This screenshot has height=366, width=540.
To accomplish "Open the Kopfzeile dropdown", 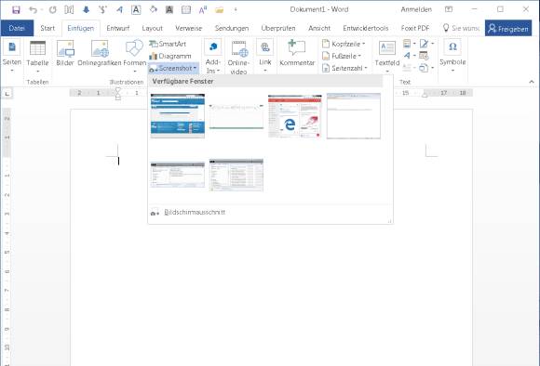I will (344, 44).
